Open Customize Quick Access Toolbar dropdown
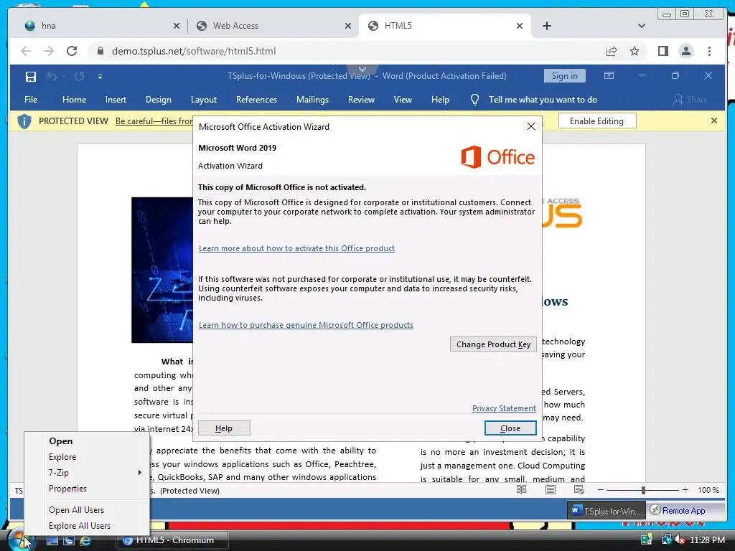Screen dimensions: 735x551 coord(100,76)
